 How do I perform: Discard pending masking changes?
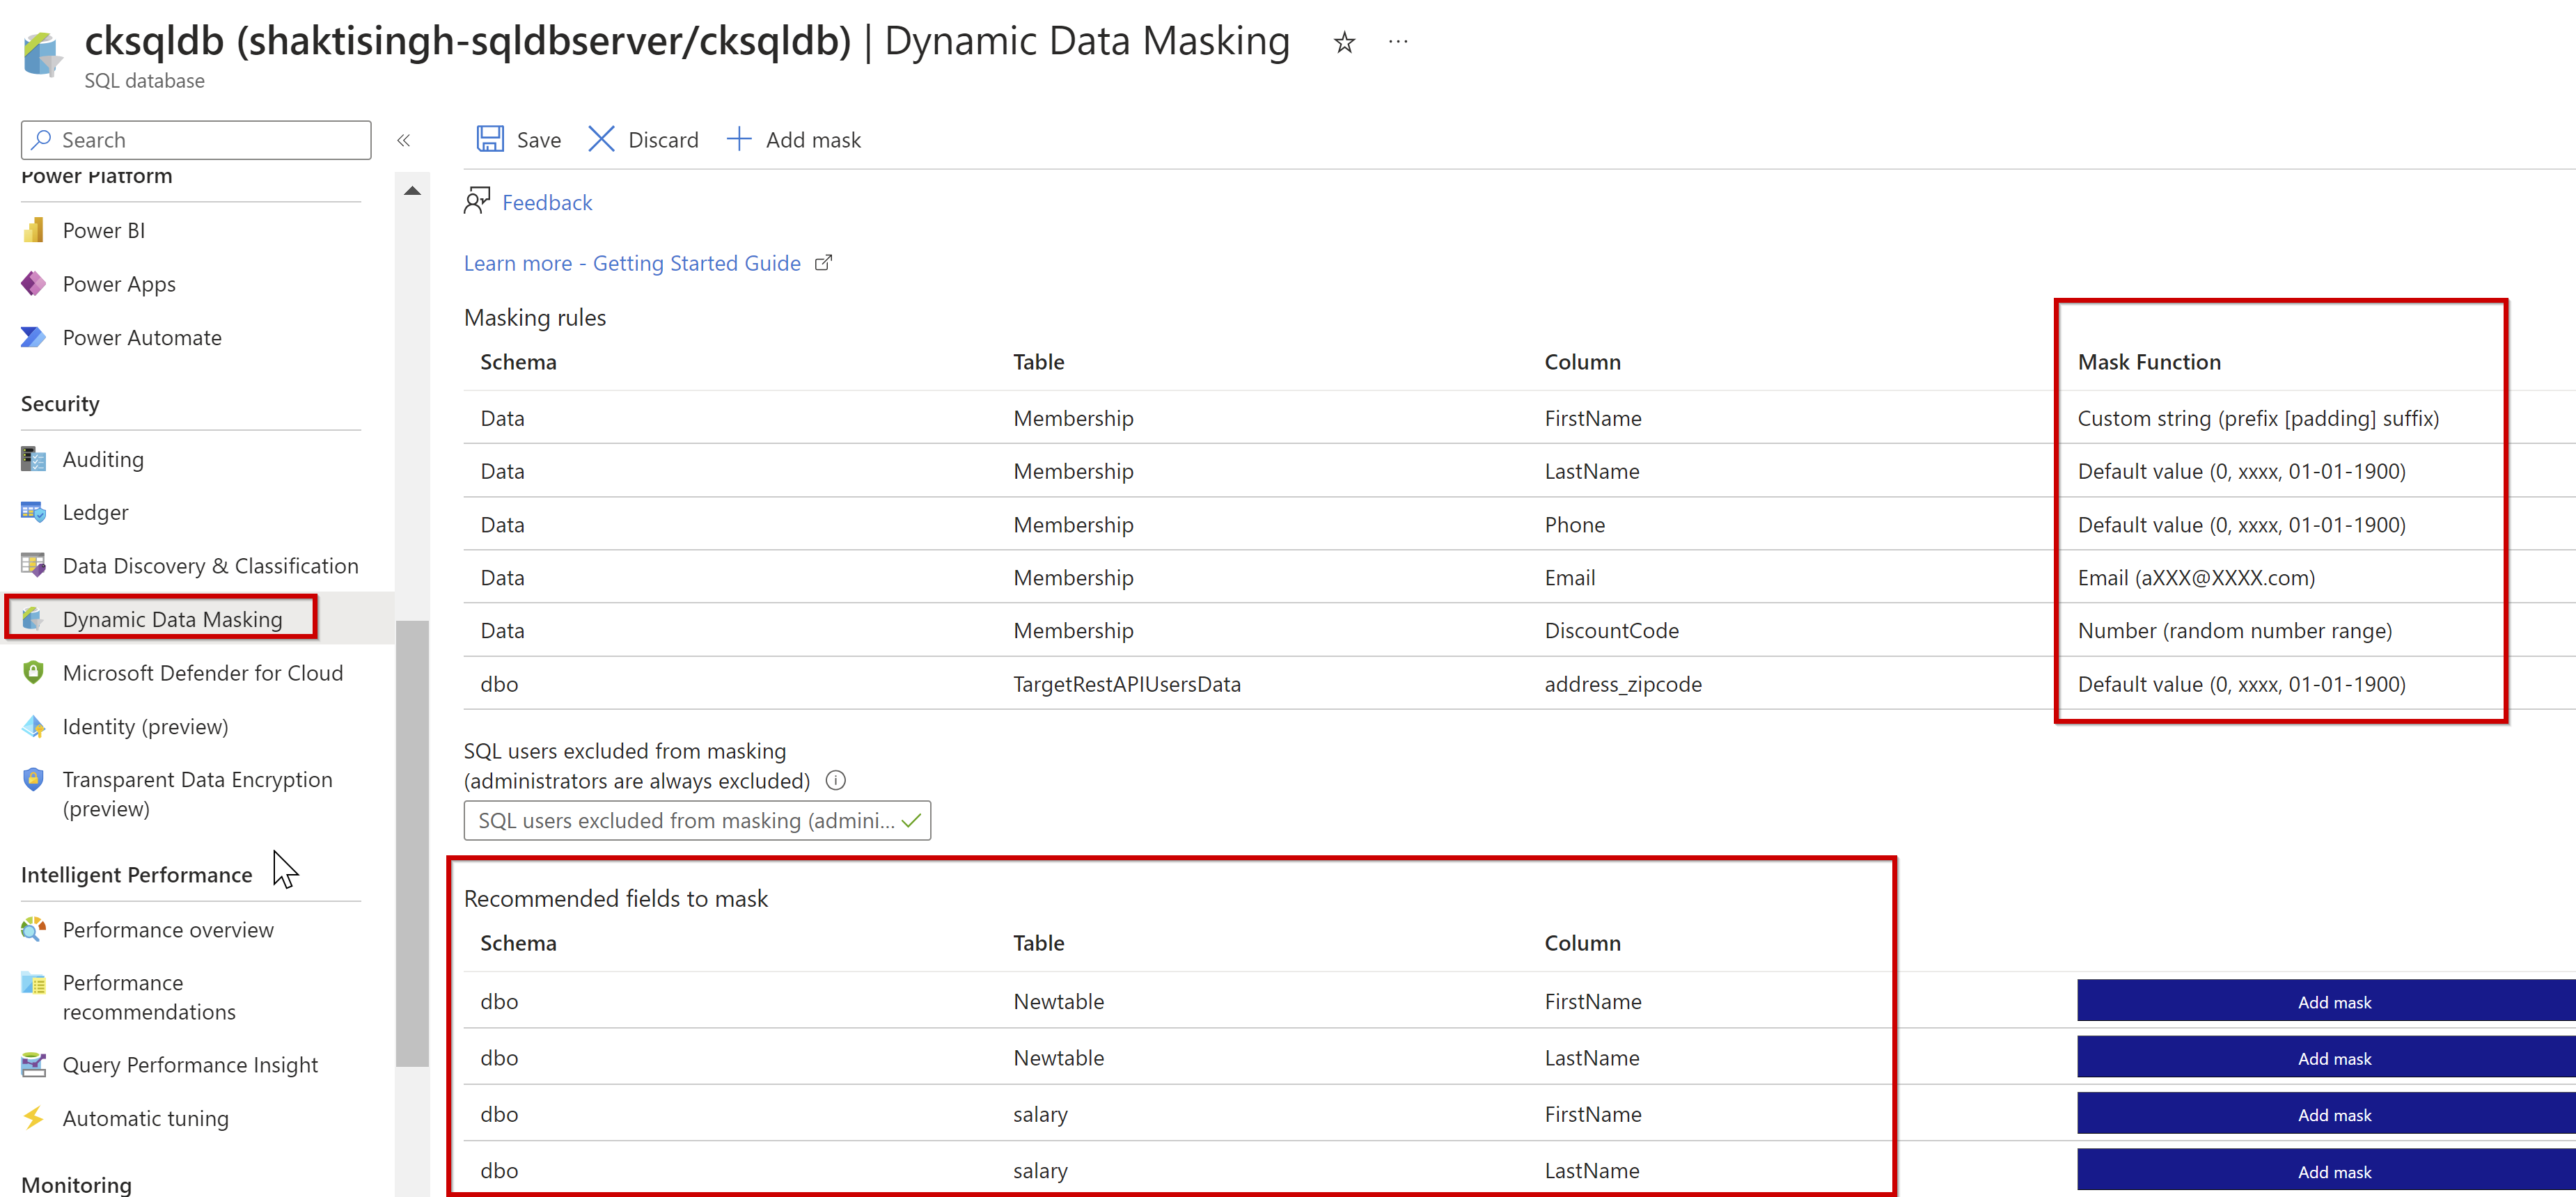click(642, 139)
